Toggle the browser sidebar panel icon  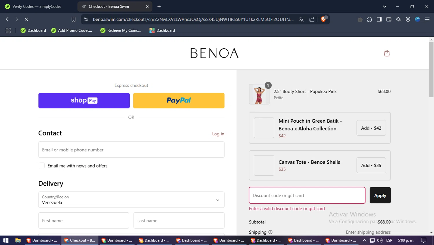379,19
